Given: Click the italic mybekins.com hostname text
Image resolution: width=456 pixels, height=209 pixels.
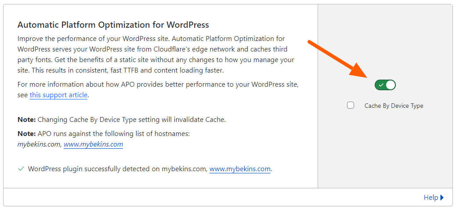Looking at the screenshot, I should pos(39,144).
